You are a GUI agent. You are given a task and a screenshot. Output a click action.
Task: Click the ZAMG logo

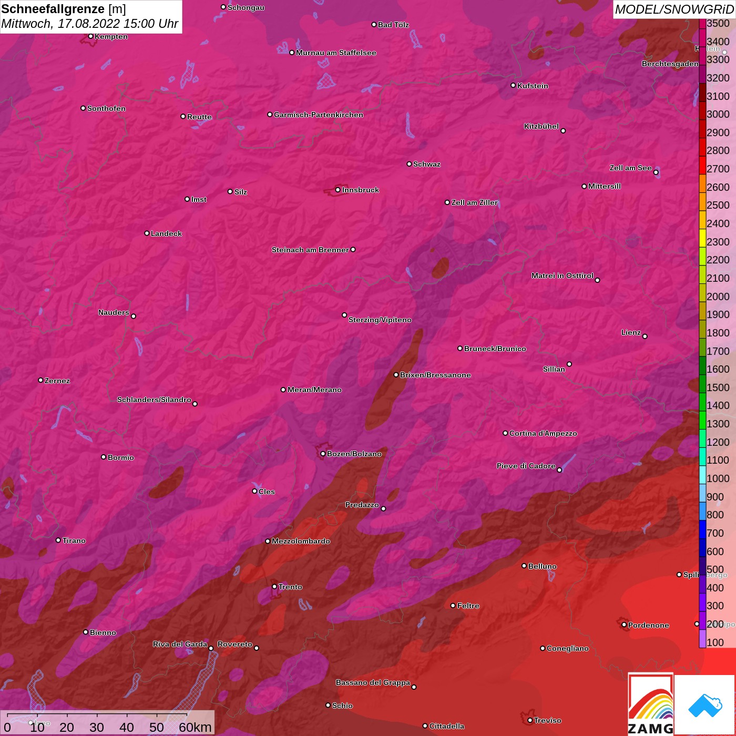coord(651,704)
